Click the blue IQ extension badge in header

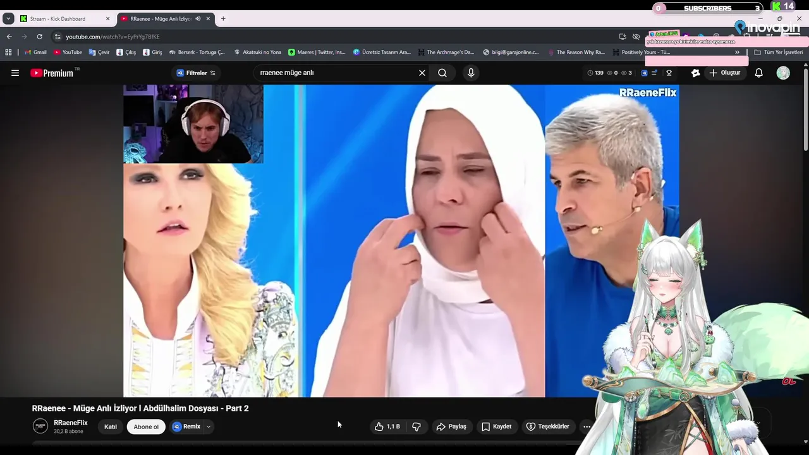pyautogui.click(x=644, y=73)
